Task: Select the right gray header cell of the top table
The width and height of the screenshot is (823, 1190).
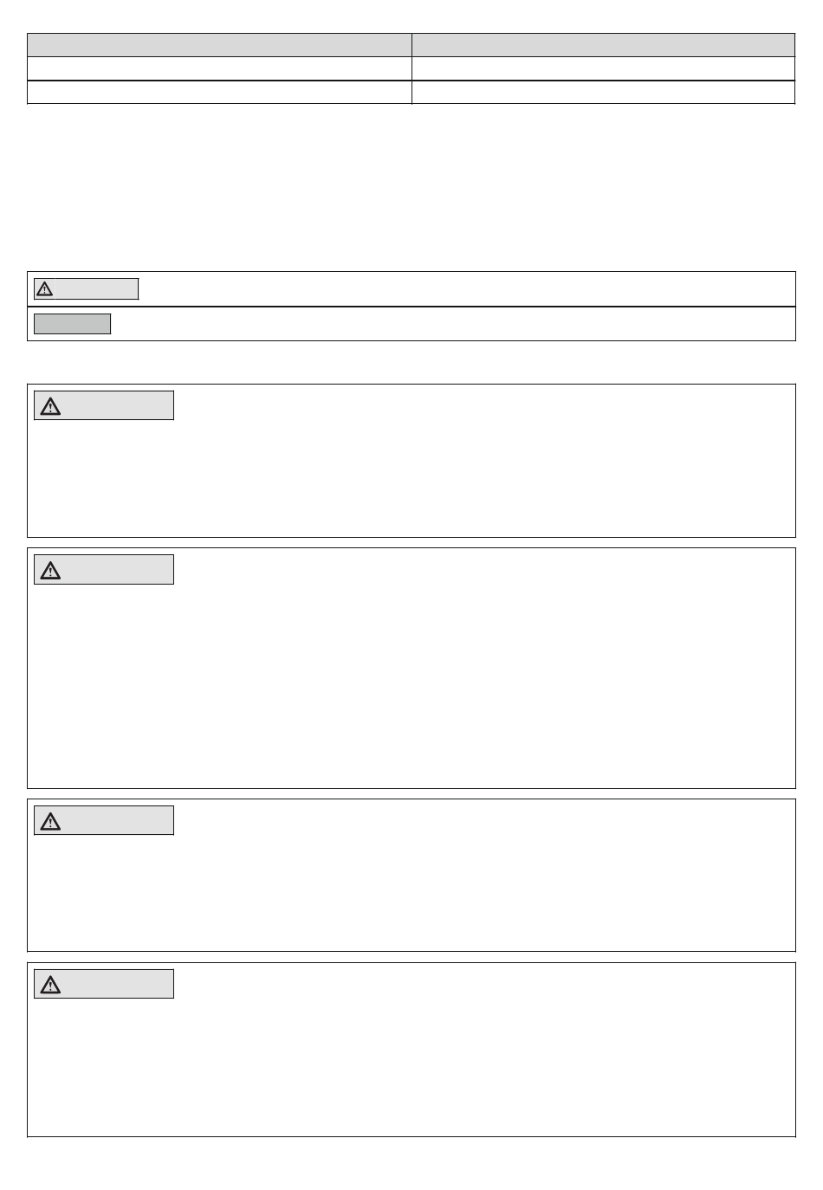Action: (x=603, y=45)
